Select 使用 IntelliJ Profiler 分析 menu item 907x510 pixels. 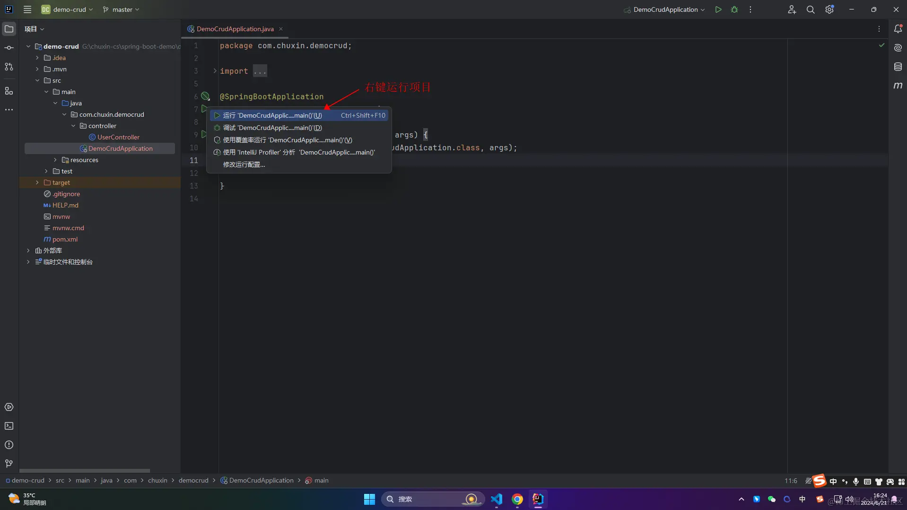[x=299, y=152]
